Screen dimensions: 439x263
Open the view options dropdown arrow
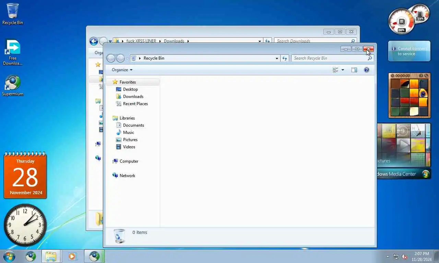point(343,70)
